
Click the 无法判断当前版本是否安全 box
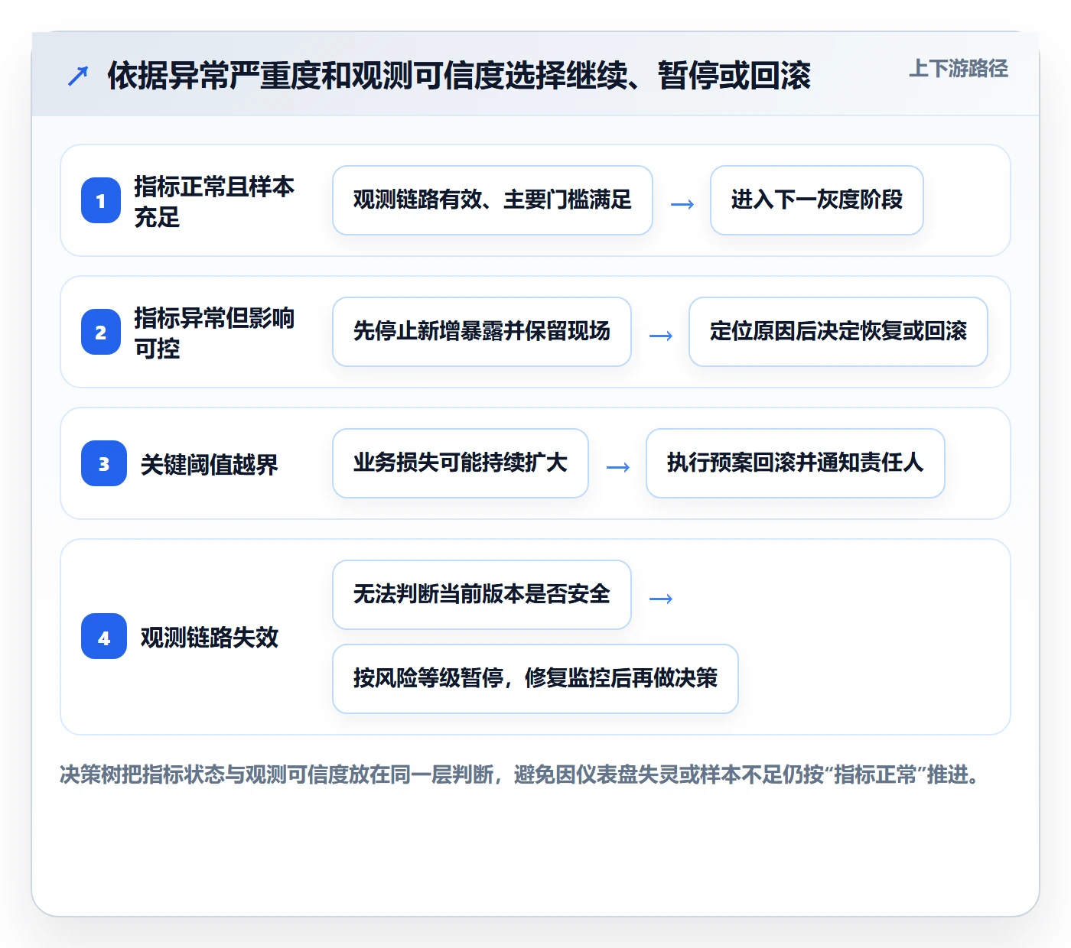click(482, 595)
